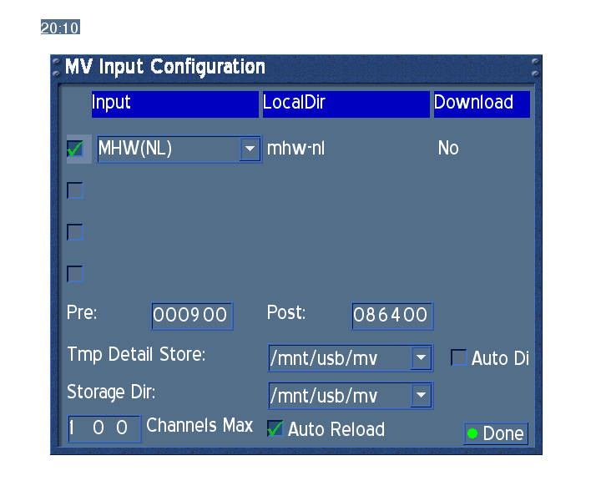This screenshot has height=481, width=601.
Task: Enable the fourth input row checkbox
Action: (75, 274)
